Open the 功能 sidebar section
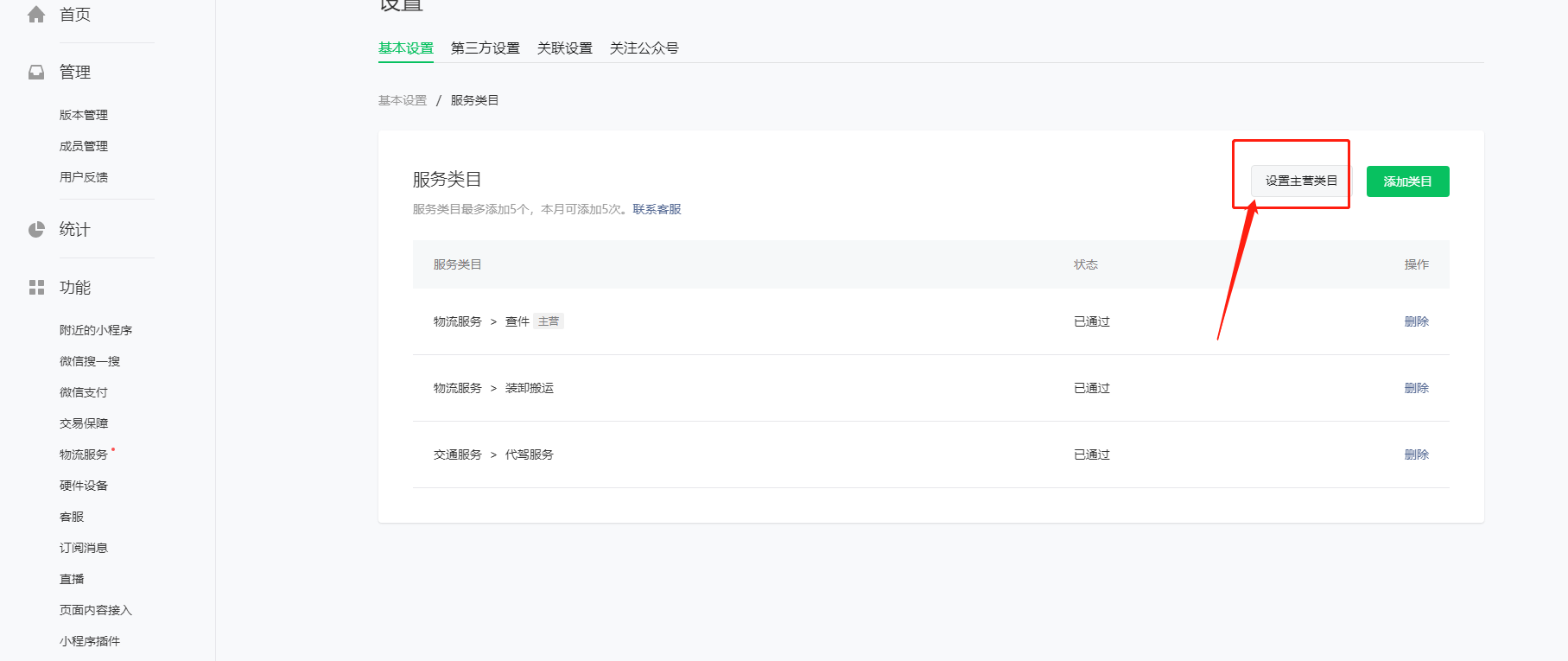Viewport: 1568px width, 661px height. click(x=75, y=288)
